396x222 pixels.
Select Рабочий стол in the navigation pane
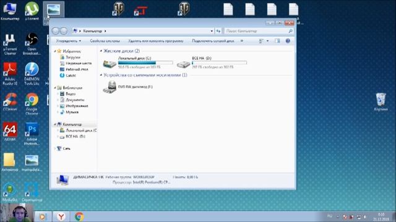tap(77, 70)
